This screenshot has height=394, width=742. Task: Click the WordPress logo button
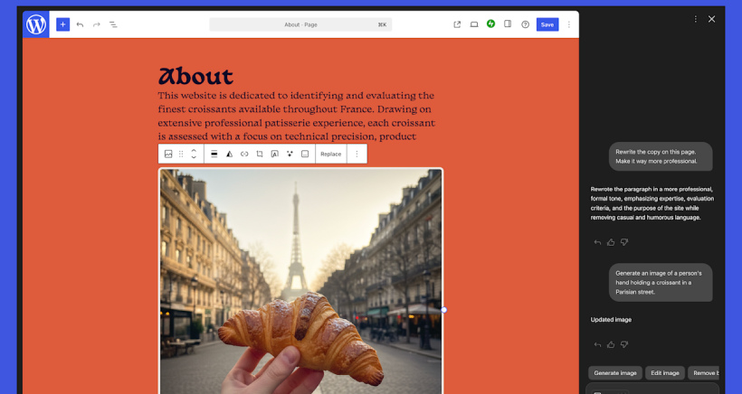36,24
